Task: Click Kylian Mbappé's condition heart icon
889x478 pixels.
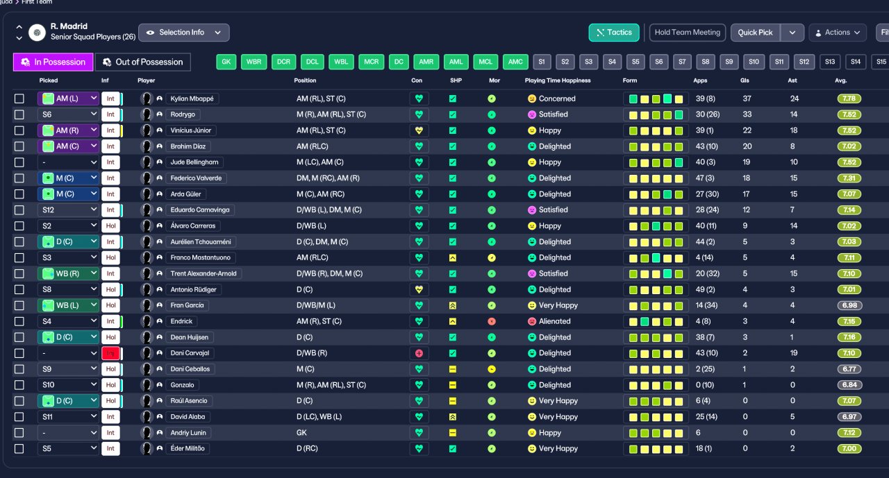Action: coord(419,99)
